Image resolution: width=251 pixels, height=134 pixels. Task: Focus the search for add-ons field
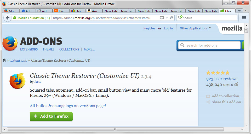pos(210,45)
